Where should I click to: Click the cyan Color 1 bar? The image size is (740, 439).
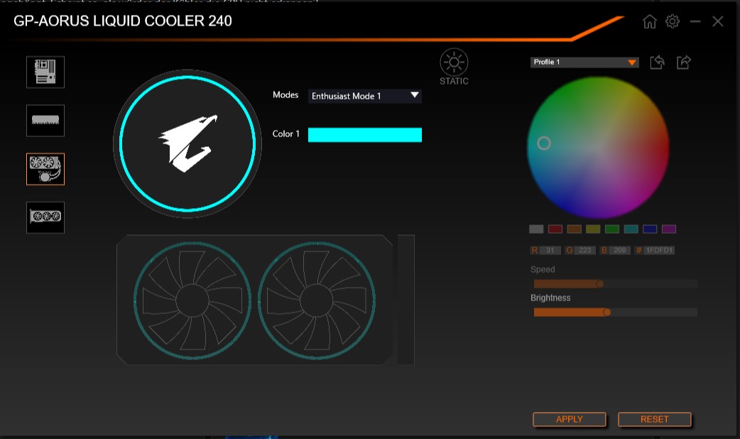[x=365, y=134]
